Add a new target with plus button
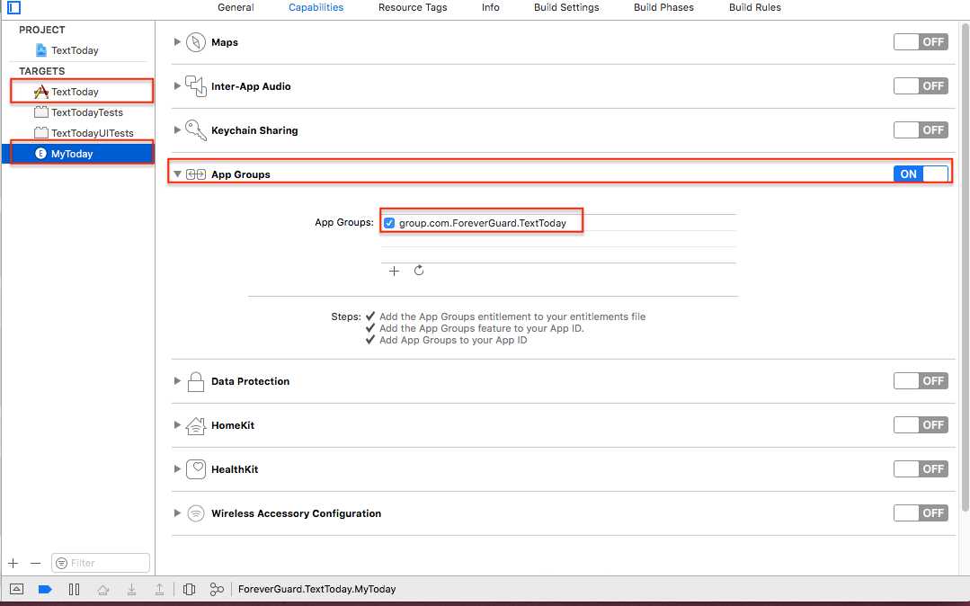Image resolution: width=970 pixels, height=606 pixels. tap(13, 563)
